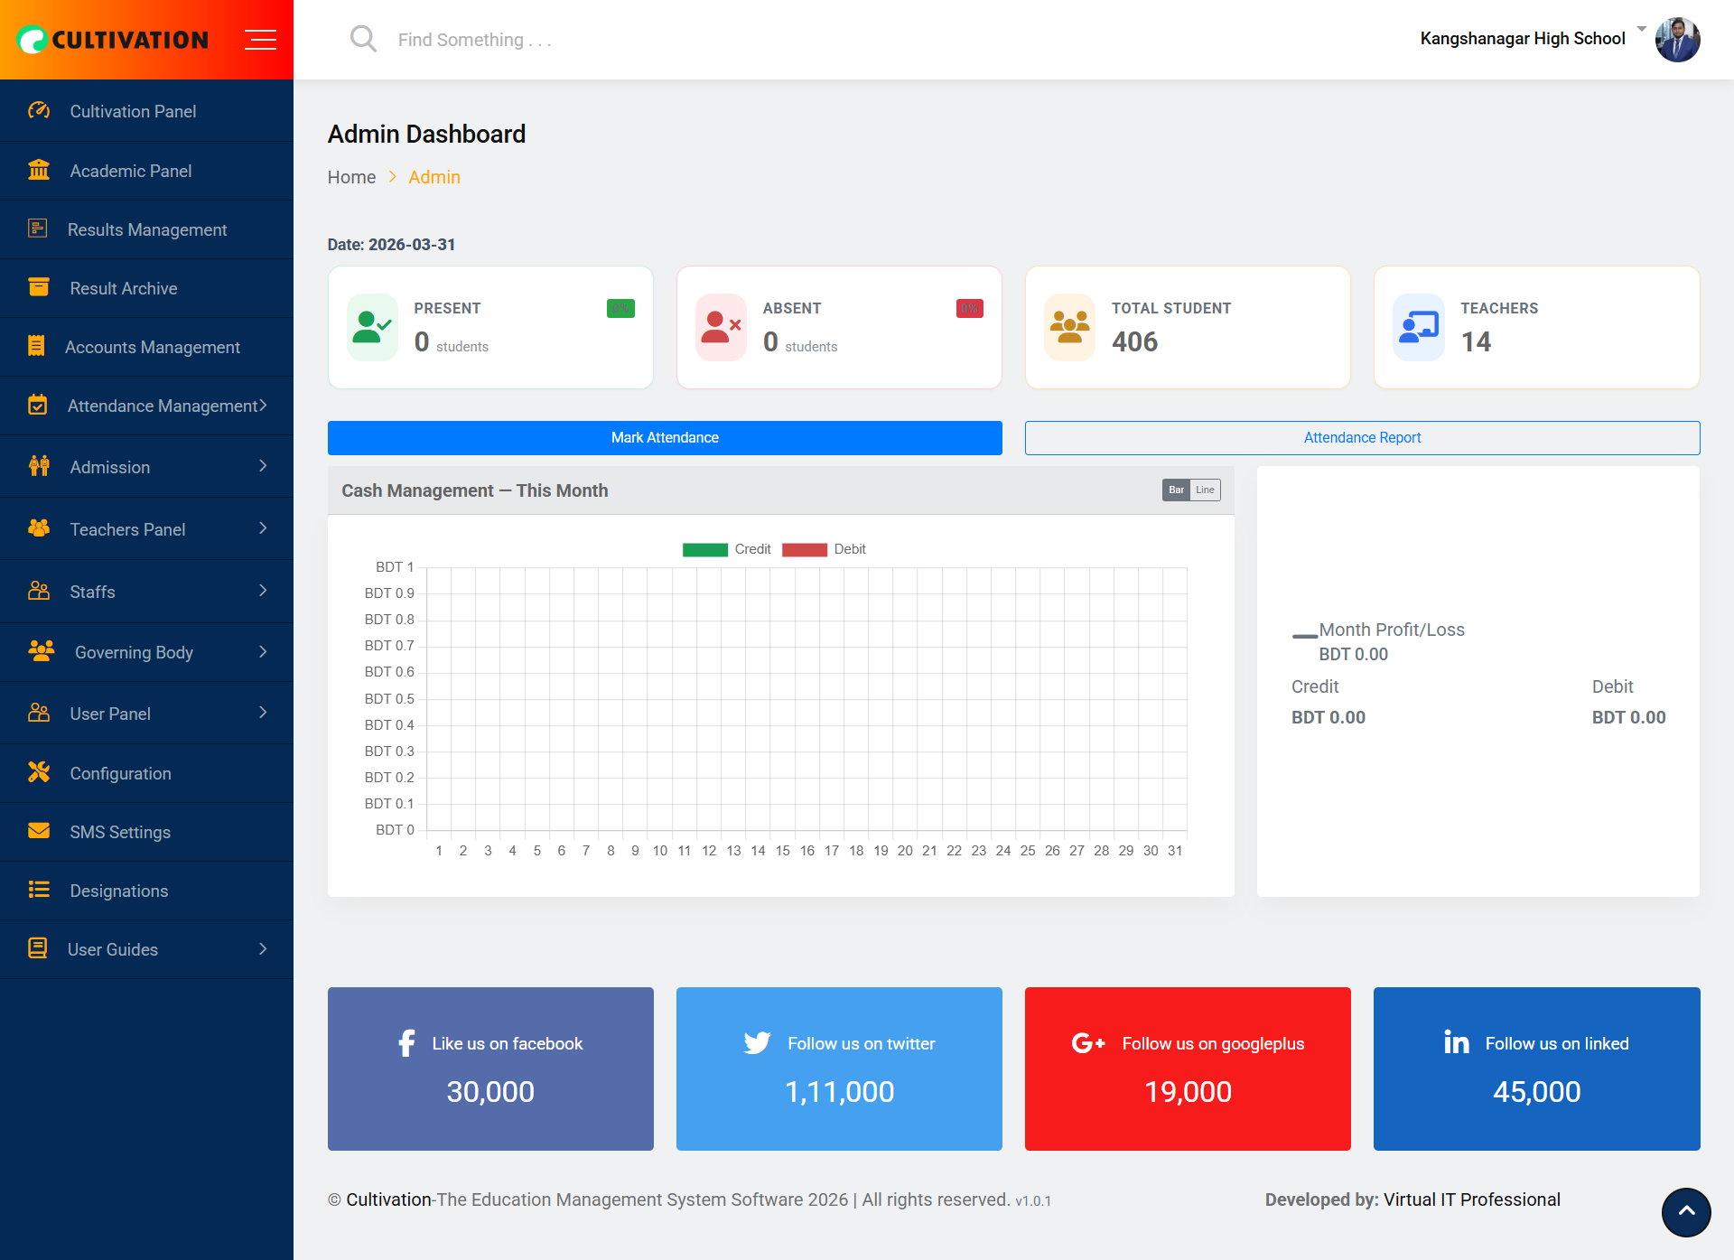Click the Configuration wrench icon
This screenshot has height=1260, width=1734.
[x=38, y=772]
